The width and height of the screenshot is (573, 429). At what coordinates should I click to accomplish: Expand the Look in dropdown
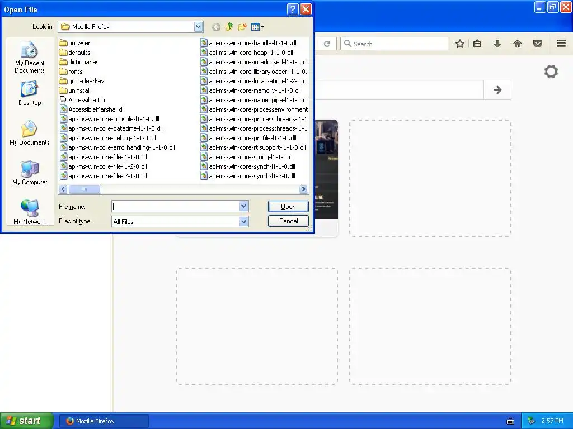click(x=198, y=27)
